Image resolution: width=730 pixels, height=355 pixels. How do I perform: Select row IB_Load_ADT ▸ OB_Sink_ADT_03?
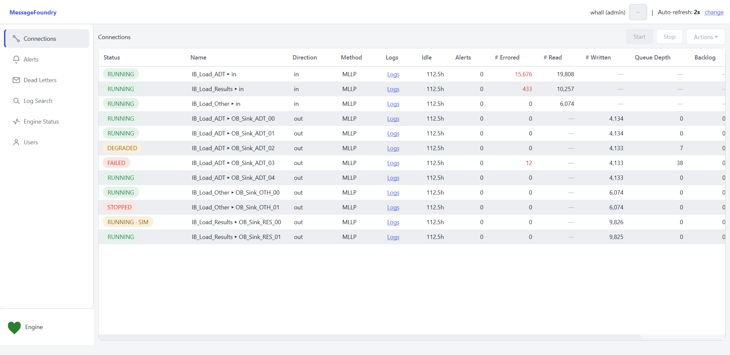(x=412, y=163)
